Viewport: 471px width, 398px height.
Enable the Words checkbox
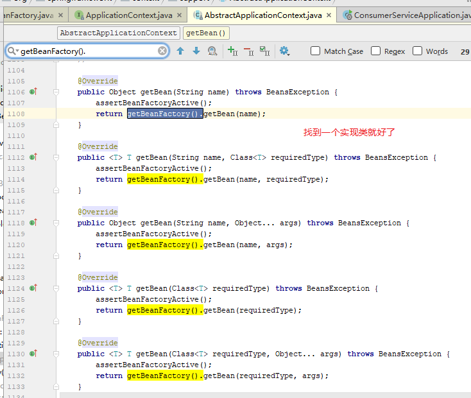(x=417, y=51)
